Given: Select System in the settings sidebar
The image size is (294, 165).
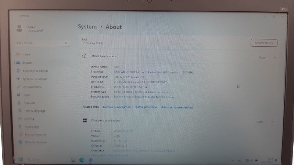Looking at the screenshot, I should 27,63.
